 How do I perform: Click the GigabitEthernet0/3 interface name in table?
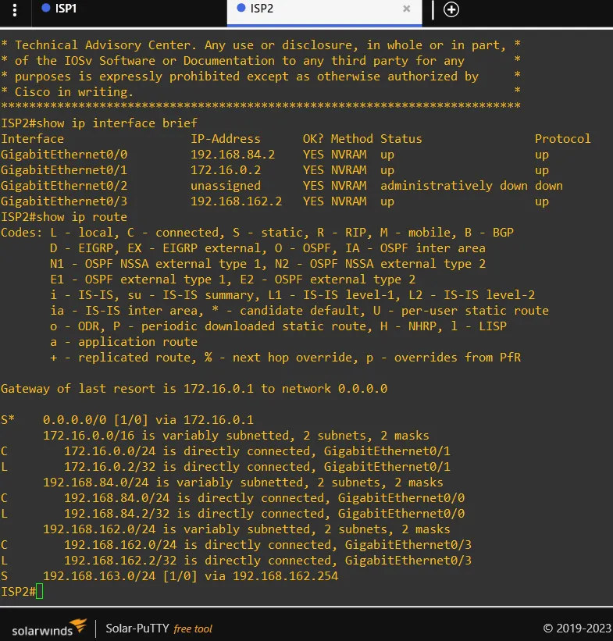tap(64, 201)
